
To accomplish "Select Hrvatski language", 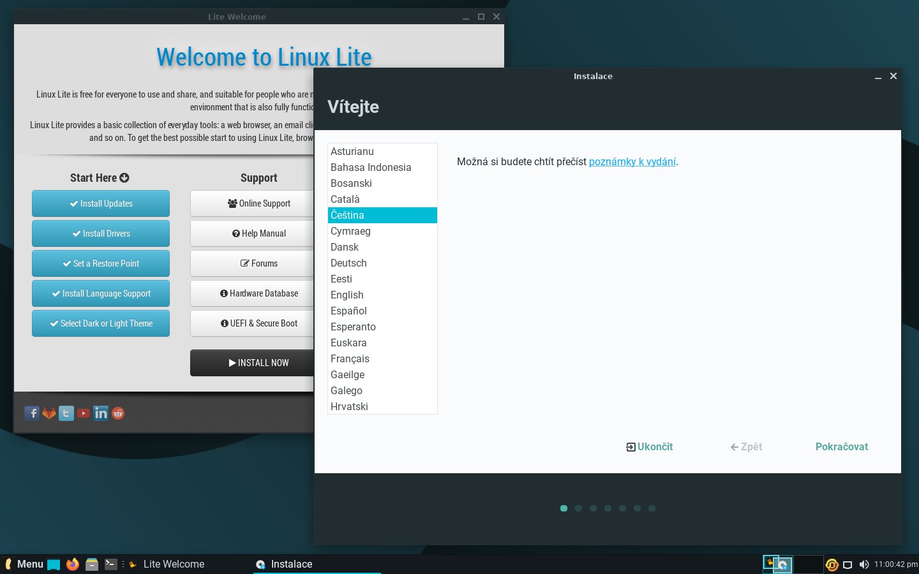I will click(382, 406).
